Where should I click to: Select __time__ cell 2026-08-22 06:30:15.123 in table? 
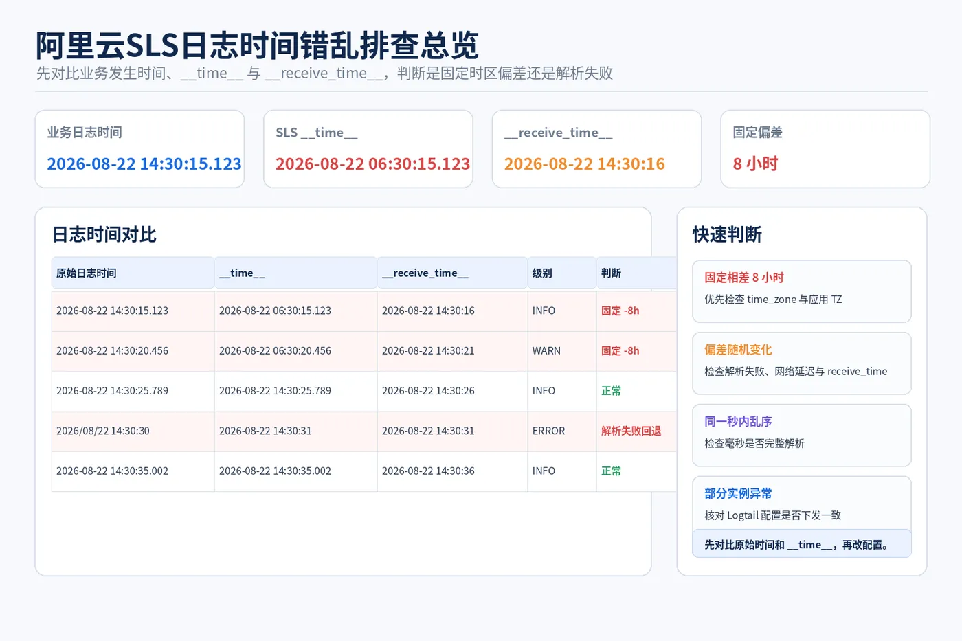point(296,311)
